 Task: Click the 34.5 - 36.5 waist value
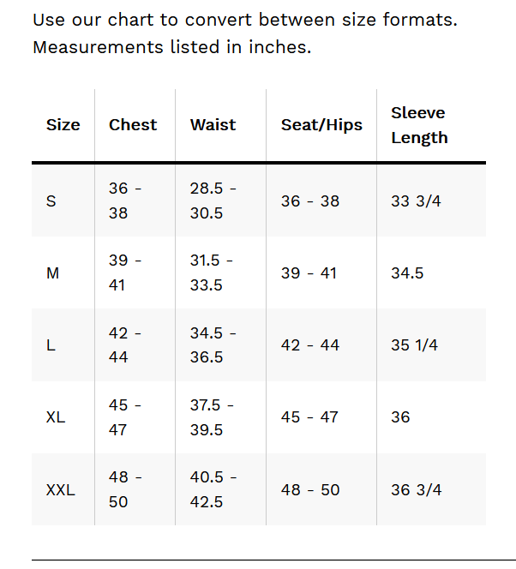(x=213, y=344)
